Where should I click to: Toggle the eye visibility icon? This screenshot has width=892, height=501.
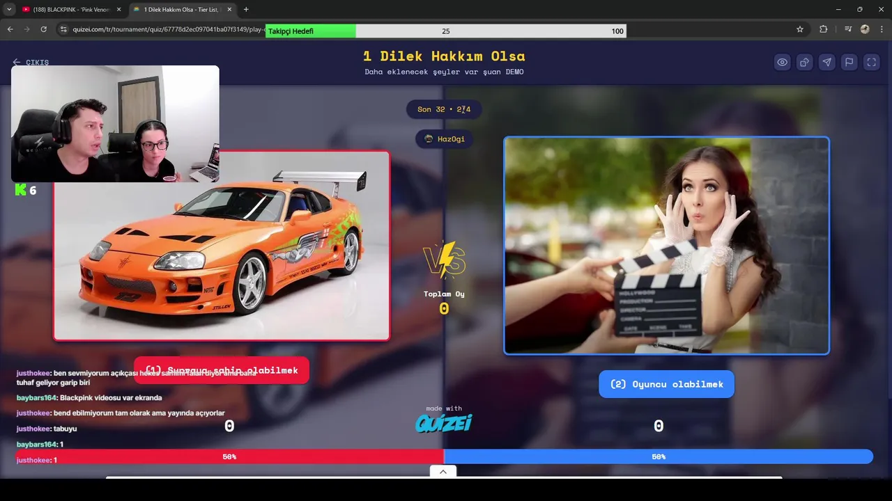pyautogui.click(x=783, y=62)
